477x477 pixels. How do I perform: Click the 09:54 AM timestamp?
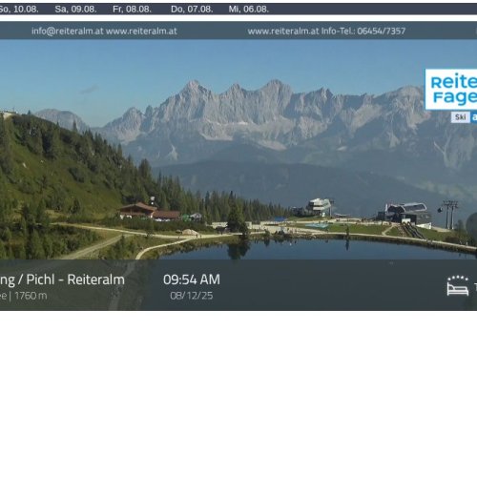(x=192, y=280)
